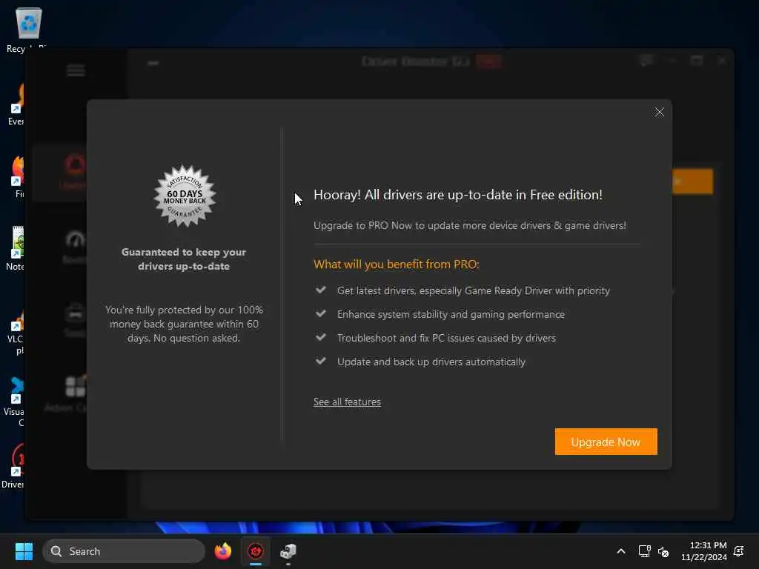Screen dimensions: 759x569
Task: Open the Windows Start menu
Action: [x=24, y=551]
